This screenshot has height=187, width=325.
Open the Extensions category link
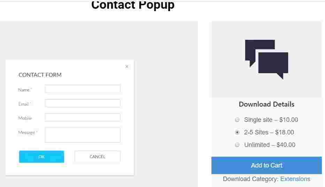point(295,179)
